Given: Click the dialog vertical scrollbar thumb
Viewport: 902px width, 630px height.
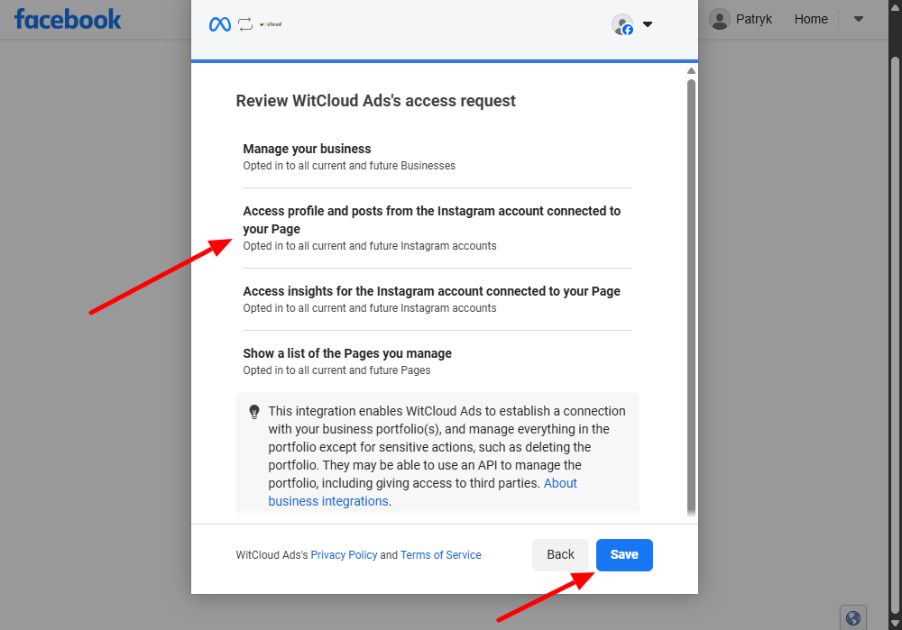Looking at the screenshot, I should [691, 297].
